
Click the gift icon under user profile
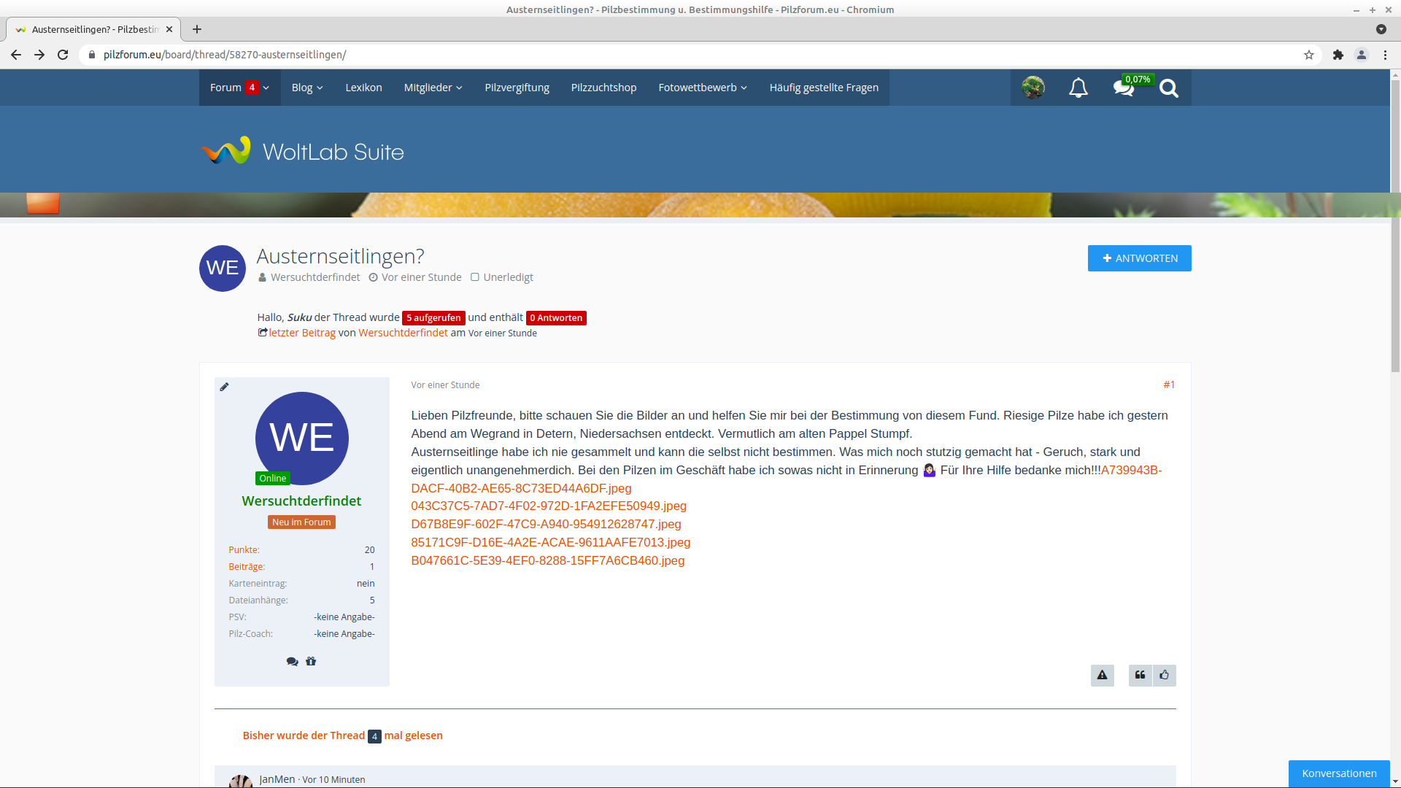click(x=311, y=662)
